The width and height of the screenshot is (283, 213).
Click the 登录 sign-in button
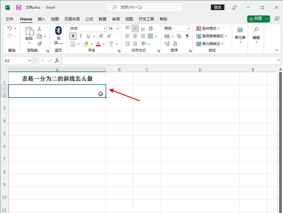coord(217,7)
